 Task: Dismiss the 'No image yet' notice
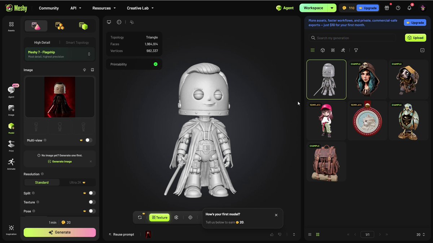point(91,162)
